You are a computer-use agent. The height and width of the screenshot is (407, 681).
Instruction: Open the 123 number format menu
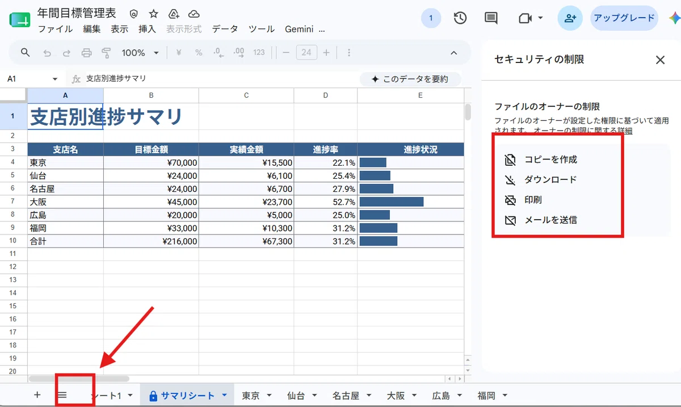click(x=259, y=53)
